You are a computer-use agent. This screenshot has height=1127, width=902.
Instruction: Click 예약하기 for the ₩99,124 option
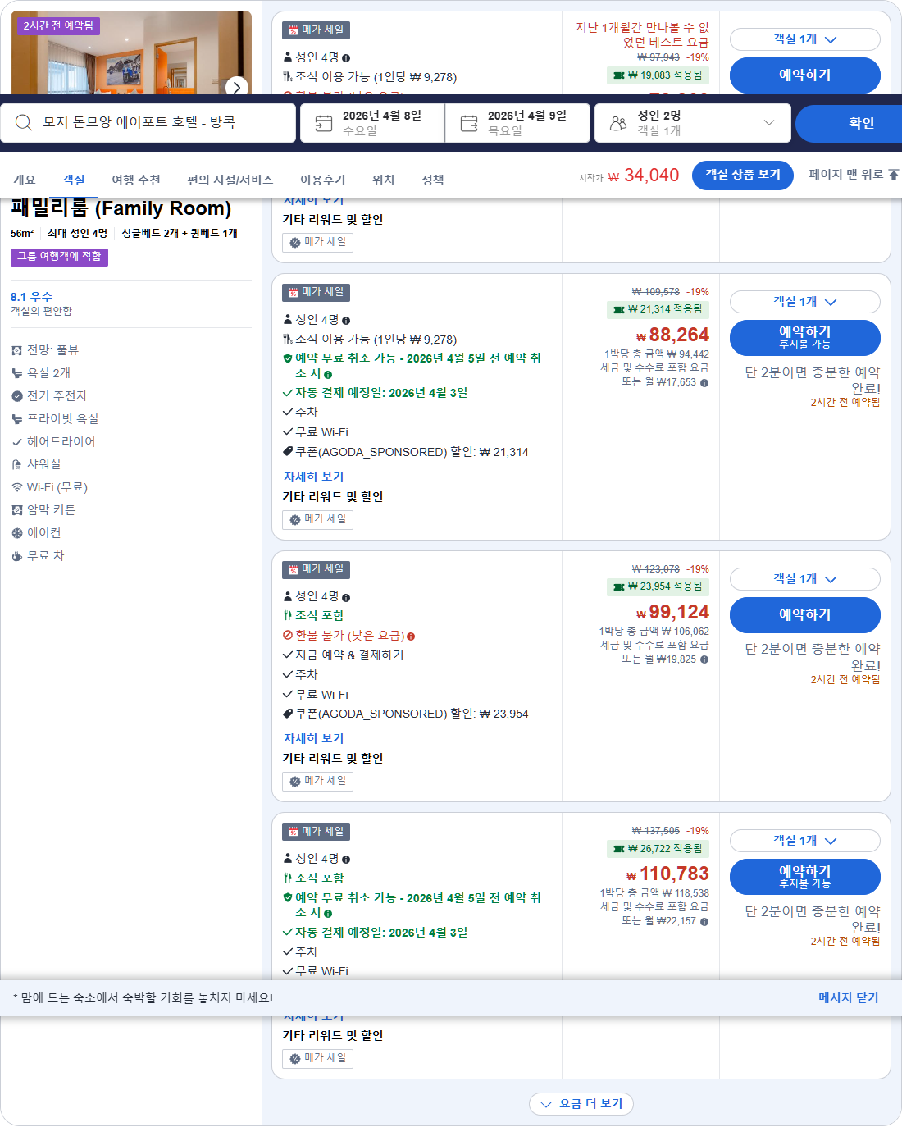coord(804,615)
